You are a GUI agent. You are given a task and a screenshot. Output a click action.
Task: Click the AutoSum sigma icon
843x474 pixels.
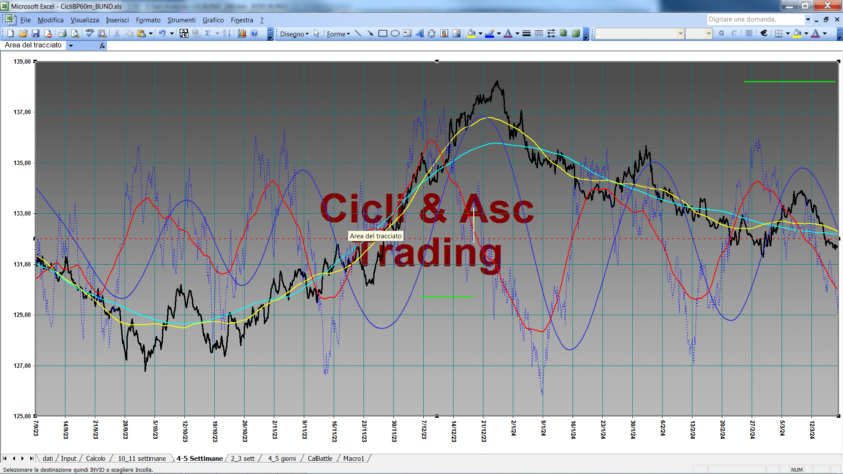click(208, 33)
